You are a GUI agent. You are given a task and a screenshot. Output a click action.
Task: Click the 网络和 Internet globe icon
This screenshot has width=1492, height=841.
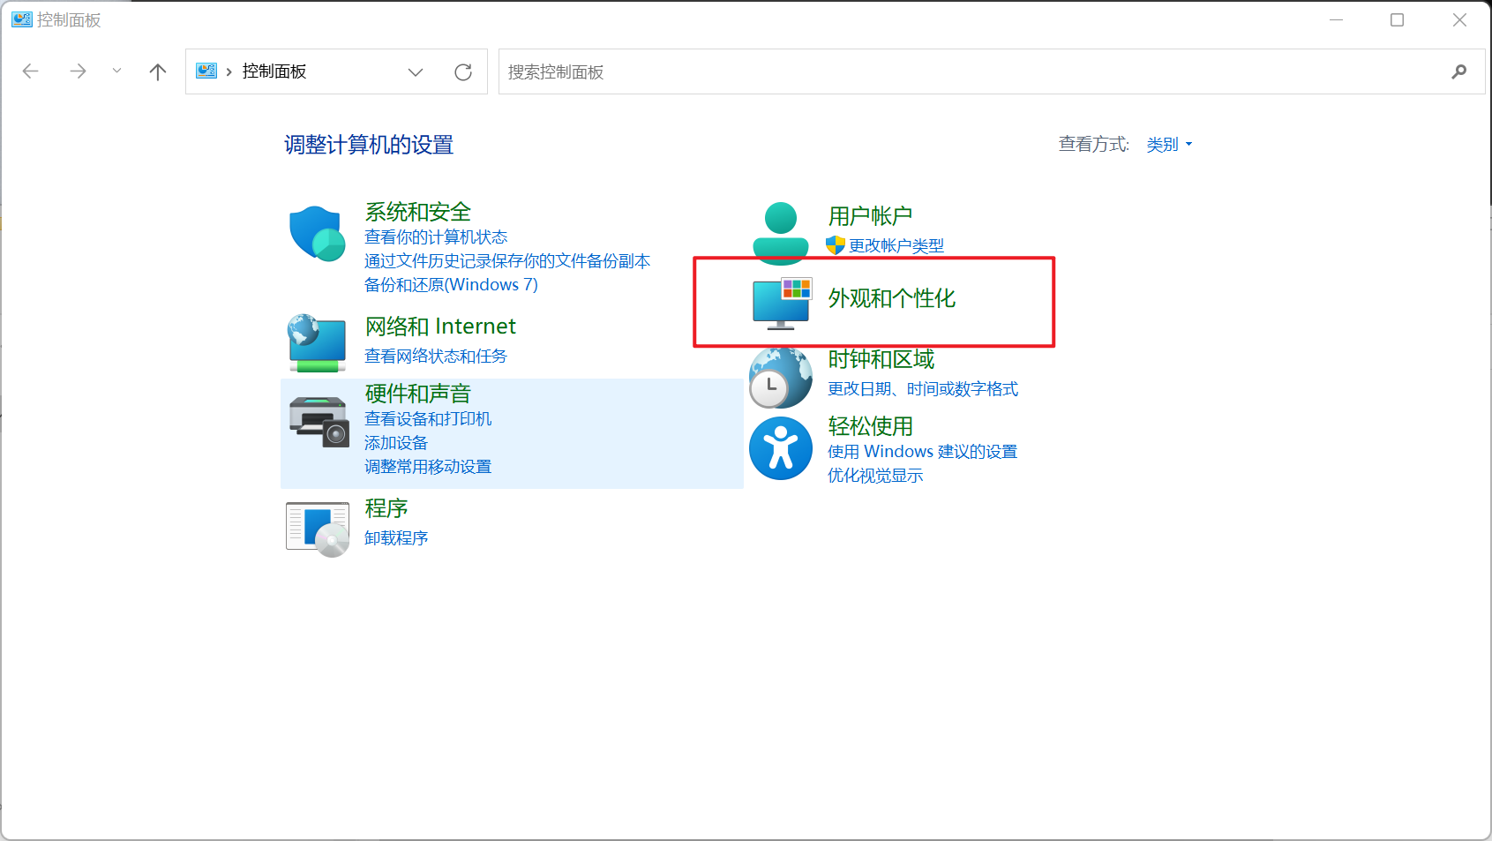[x=316, y=342]
